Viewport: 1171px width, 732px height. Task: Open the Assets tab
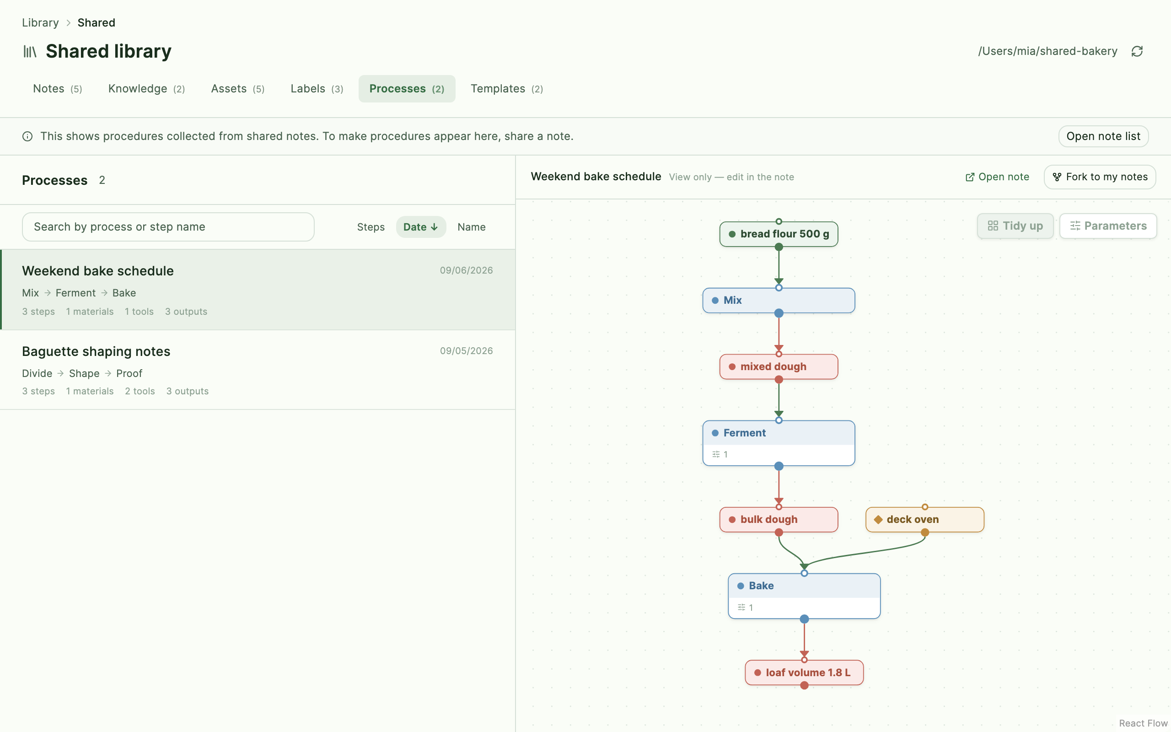[x=237, y=89]
